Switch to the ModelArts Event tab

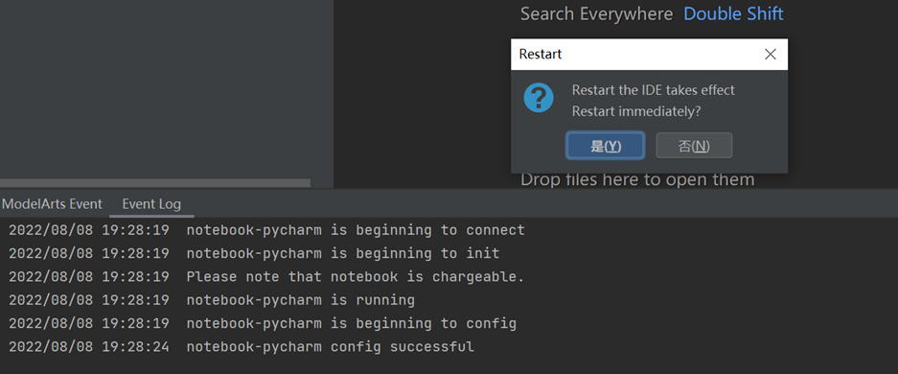(x=52, y=204)
